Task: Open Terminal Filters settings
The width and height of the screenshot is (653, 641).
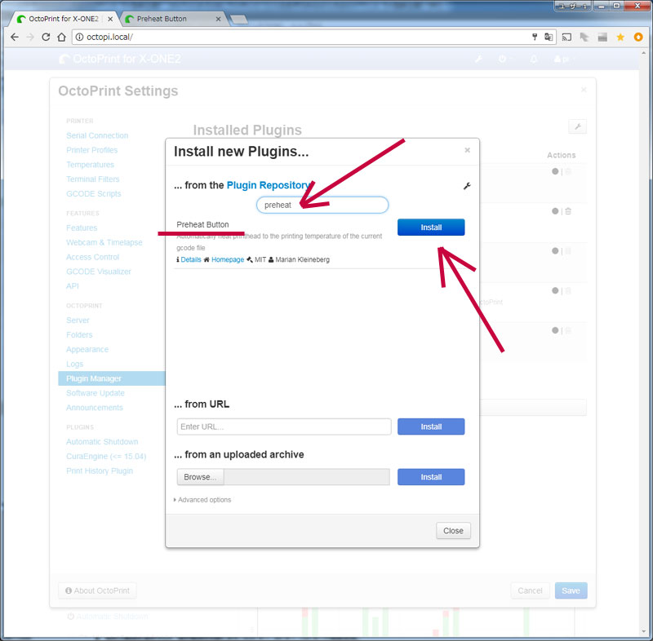Action: click(x=92, y=179)
